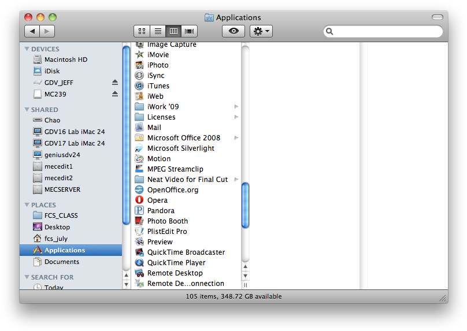
Task: Click in the search field
Action: click(383, 31)
